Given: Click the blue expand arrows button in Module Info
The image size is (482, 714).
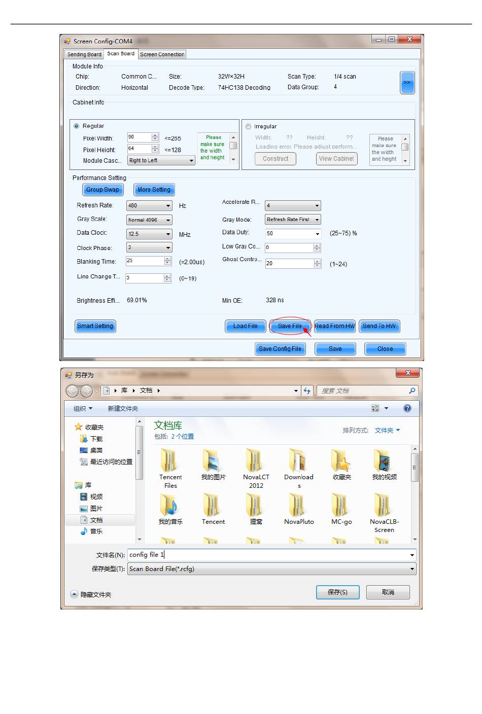Looking at the screenshot, I should [x=407, y=83].
